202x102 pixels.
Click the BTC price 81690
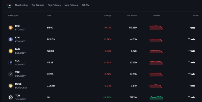pos(50,28)
